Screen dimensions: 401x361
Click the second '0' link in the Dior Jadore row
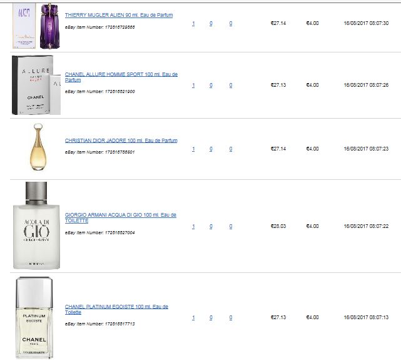[231, 149]
